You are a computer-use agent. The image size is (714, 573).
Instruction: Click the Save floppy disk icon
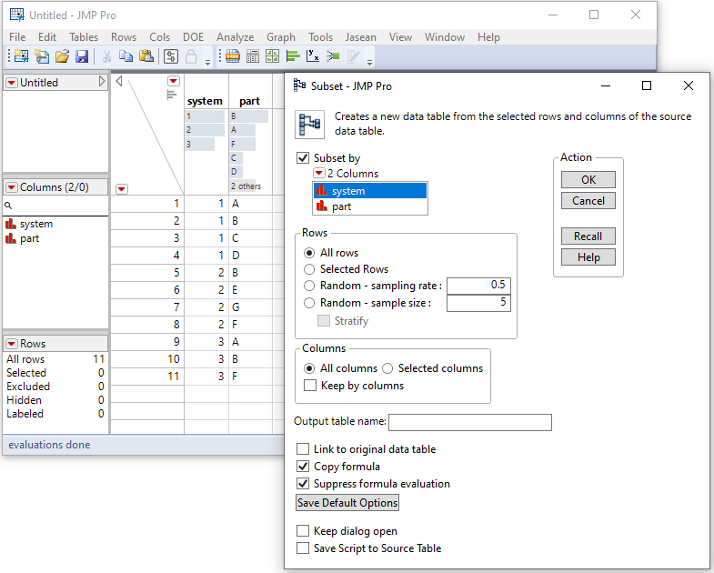pos(82,56)
